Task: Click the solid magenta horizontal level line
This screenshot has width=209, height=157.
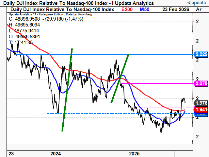Action: pos(157,84)
